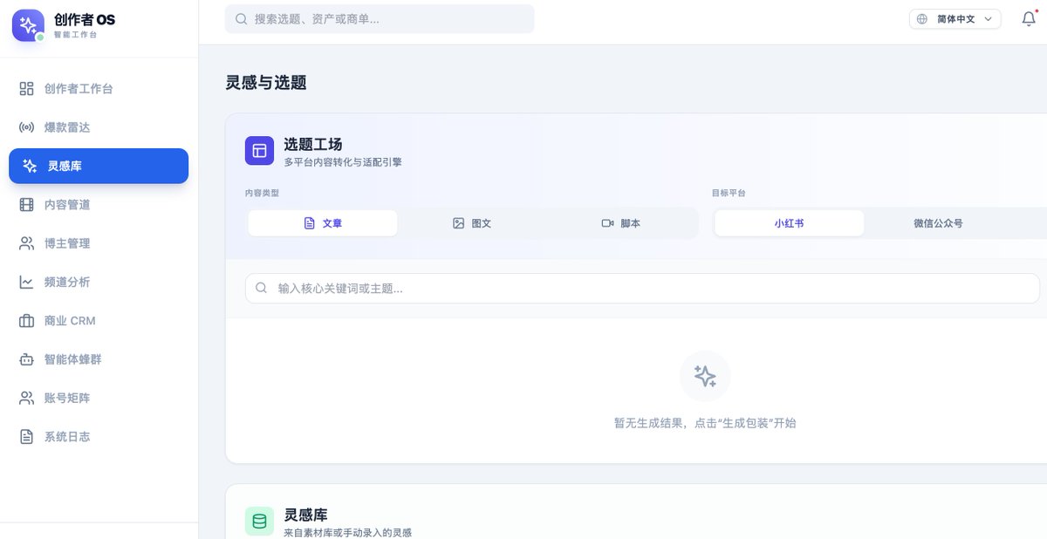The width and height of the screenshot is (1047, 539).
Task: Click the green 灵感库 database icon
Action: click(x=259, y=522)
